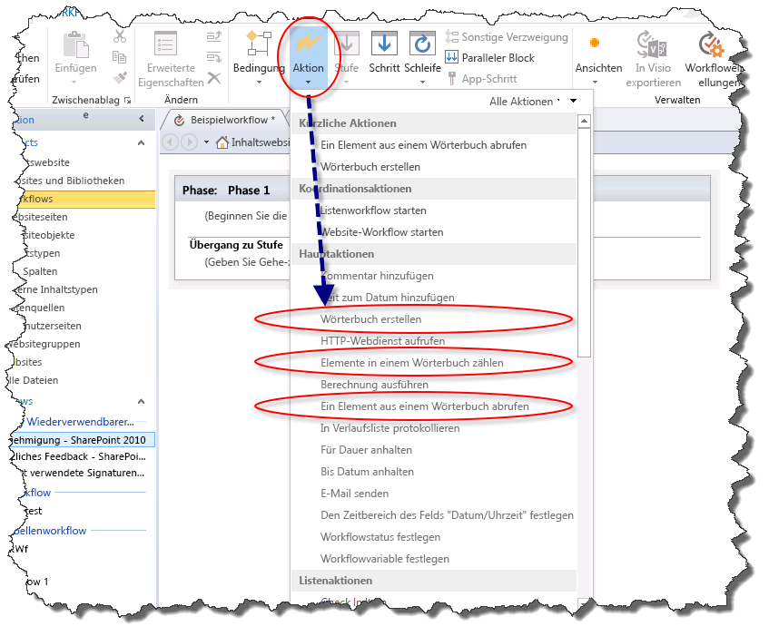The height and width of the screenshot is (636, 769).
Task: Switch to the Beispielworkflow tab
Action: [x=225, y=120]
